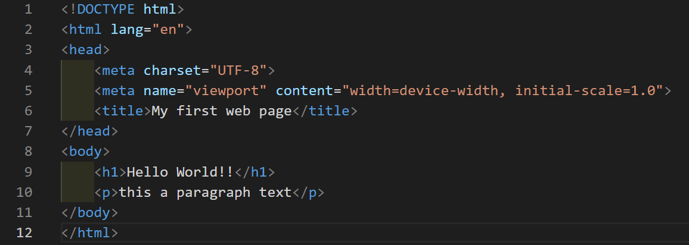This screenshot has width=689, height=245.
Task: Click the closing html tag
Action: point(89,233)
